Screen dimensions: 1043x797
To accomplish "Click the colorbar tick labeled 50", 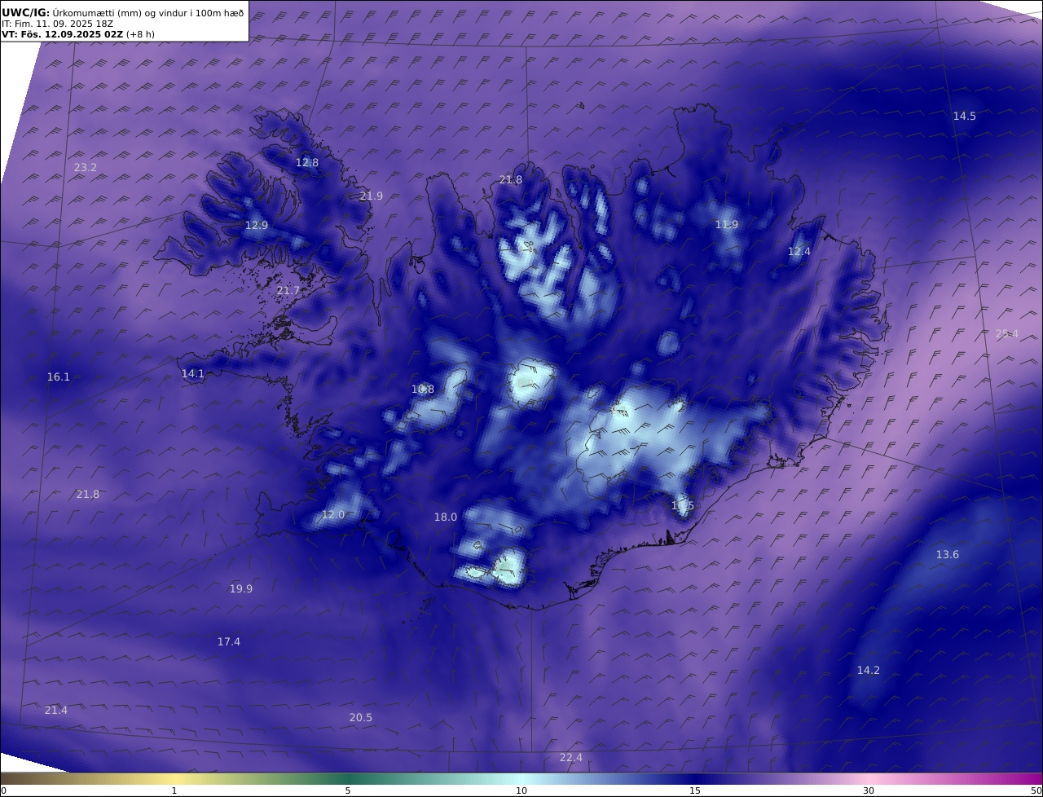I will point(1036,790).
